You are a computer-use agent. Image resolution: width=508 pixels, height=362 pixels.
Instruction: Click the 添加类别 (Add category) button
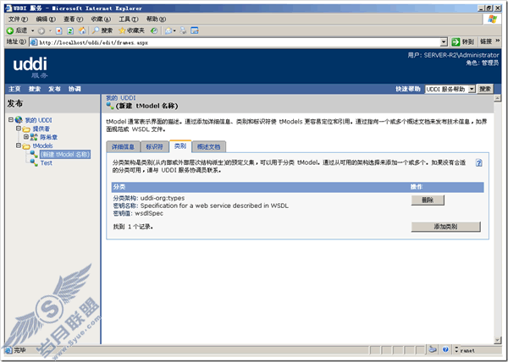446,227
